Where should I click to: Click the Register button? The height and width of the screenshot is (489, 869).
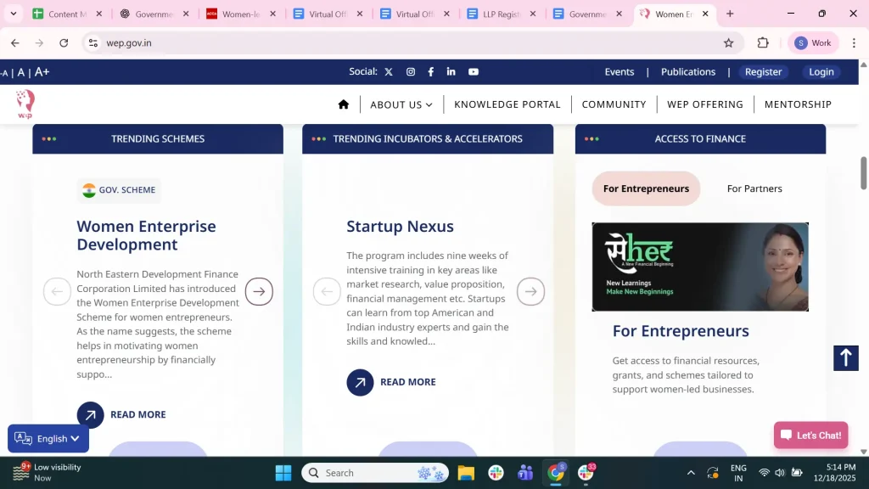click(763, 72)
